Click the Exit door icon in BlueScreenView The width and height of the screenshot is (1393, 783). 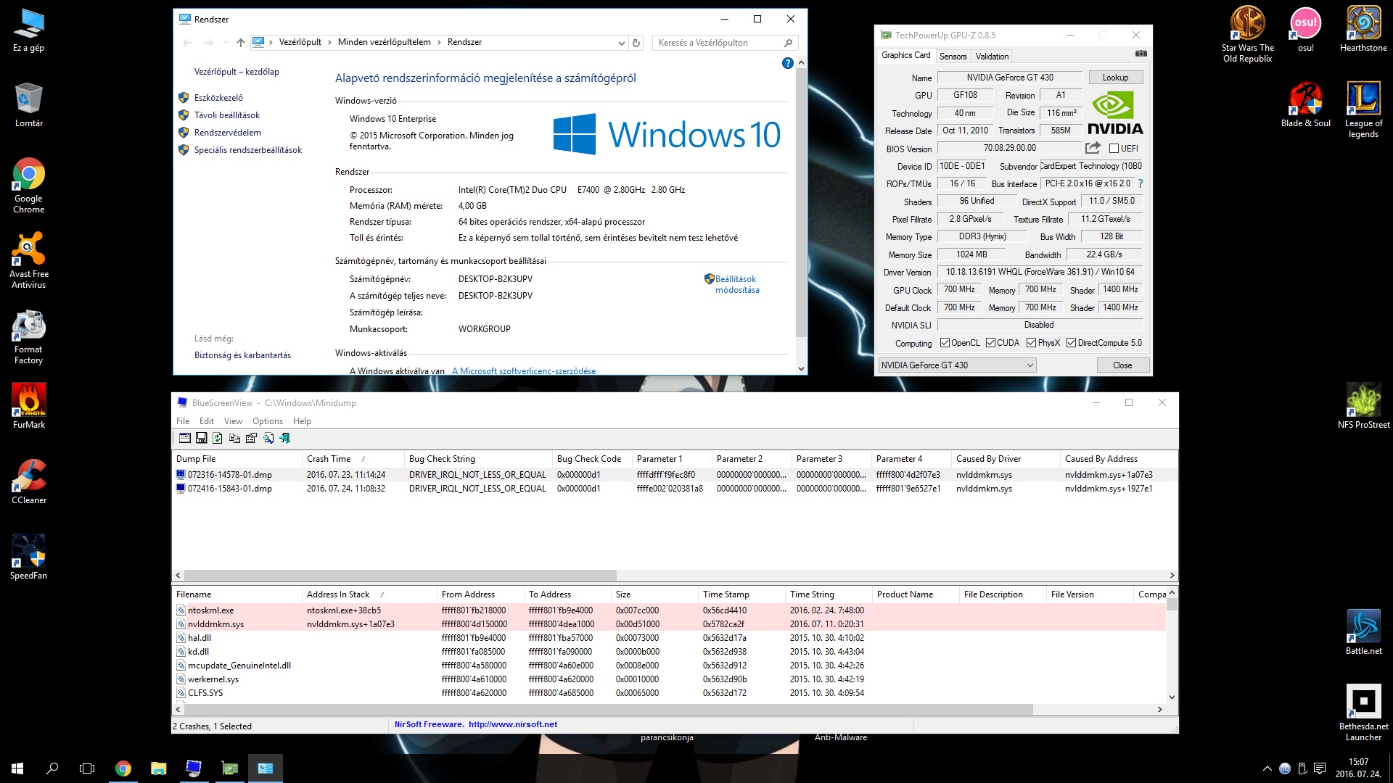click(x=285, y=438)
